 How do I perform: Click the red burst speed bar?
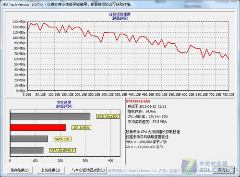click(38, 127)
